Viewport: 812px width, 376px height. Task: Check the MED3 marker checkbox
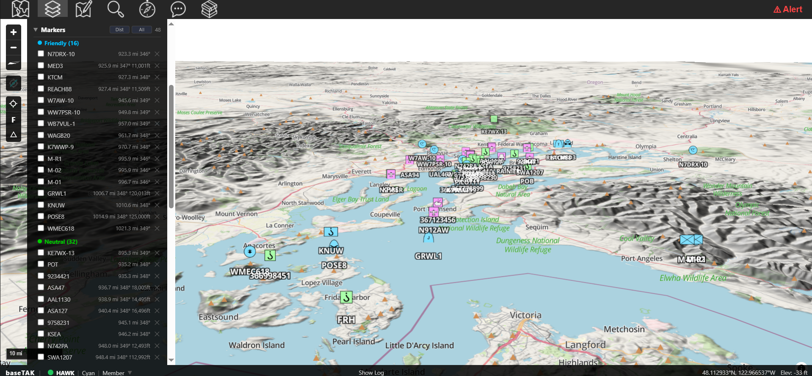click(41, 65)
